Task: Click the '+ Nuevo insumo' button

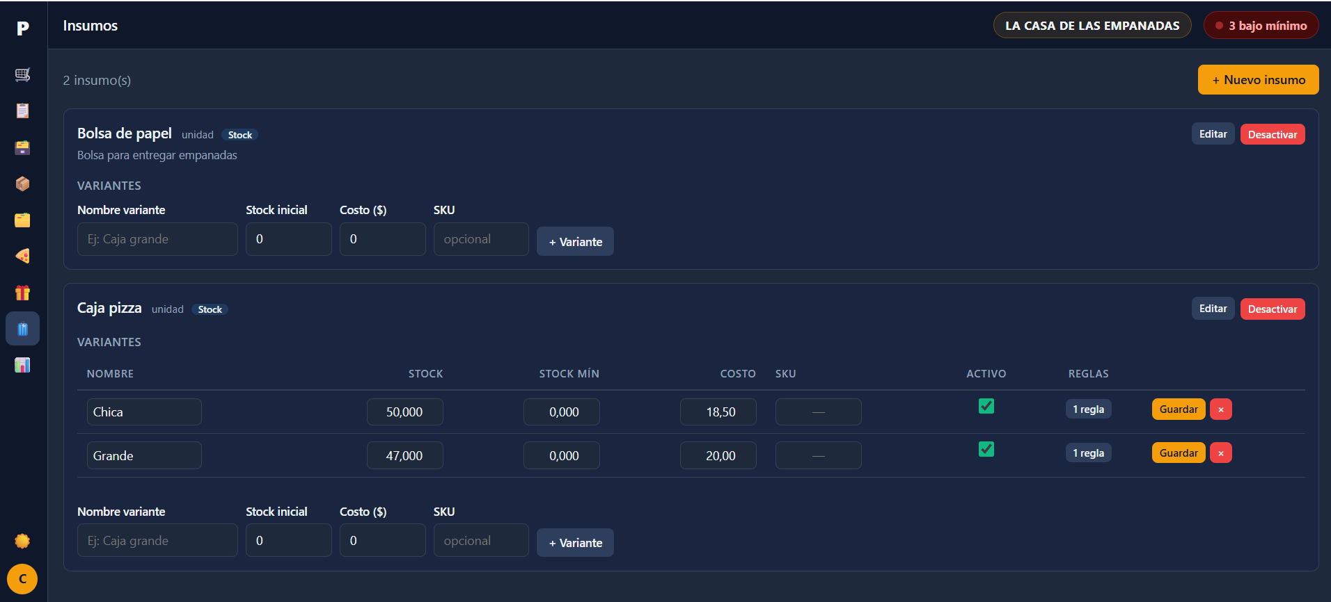Action: 1258,80
